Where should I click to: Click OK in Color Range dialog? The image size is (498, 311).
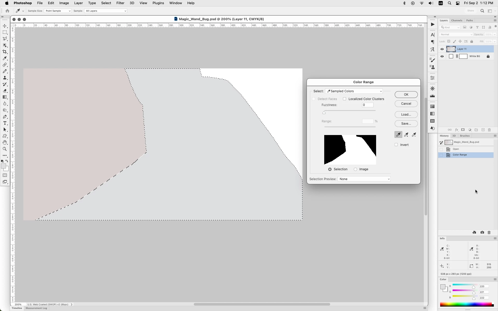click(406, 95)
